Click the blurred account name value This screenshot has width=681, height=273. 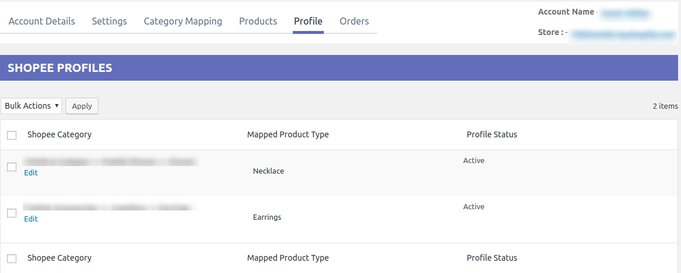tap(625, 14)
